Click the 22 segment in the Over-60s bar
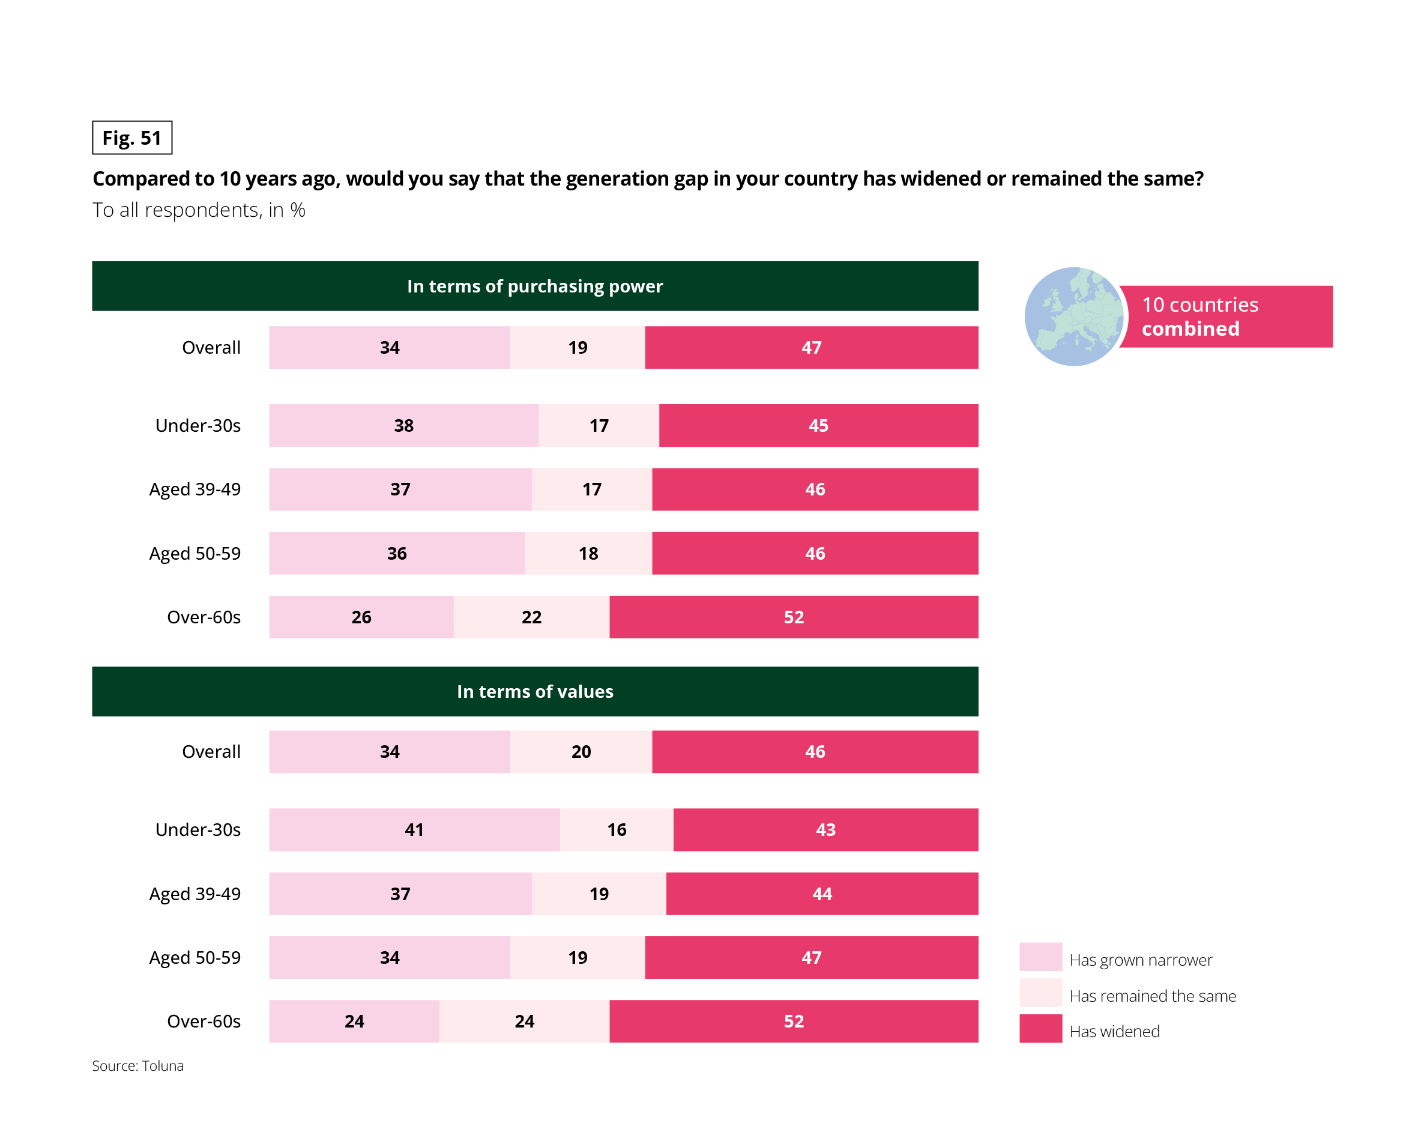This screenshot has height=1135, width=1418. pos(531,617)
